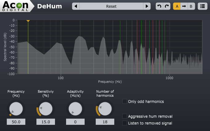Image resolution: width=210 pixels, height=131 pixels.
Task: Click the undo arrow icon
Action: [x=159, y=6]
